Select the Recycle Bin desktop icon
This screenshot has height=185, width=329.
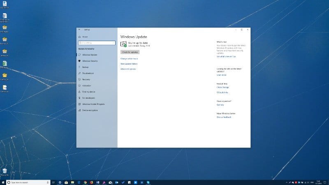(x=5, y=172)
